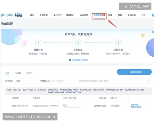This screenshot has width=154, height=123.
Task: Click step 2 circle 买家付款
Action: [78, 43]
